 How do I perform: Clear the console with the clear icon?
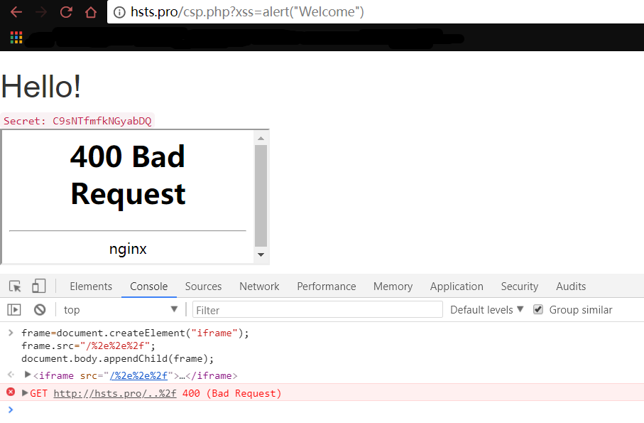point(40,310)
